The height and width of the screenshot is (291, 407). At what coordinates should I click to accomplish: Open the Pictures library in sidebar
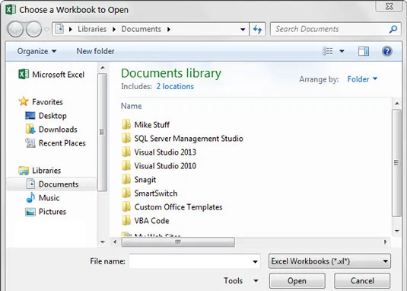coord(46,212)
